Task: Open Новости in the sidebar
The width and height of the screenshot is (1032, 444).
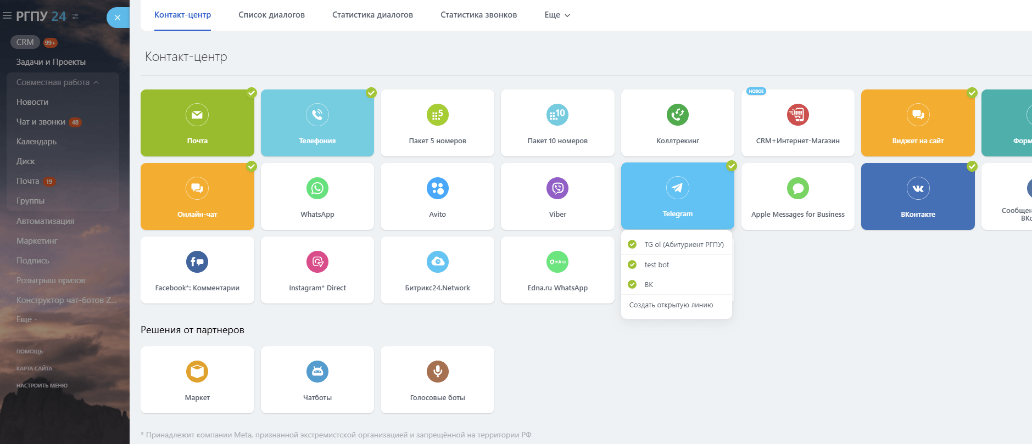Action: point(32,102)
